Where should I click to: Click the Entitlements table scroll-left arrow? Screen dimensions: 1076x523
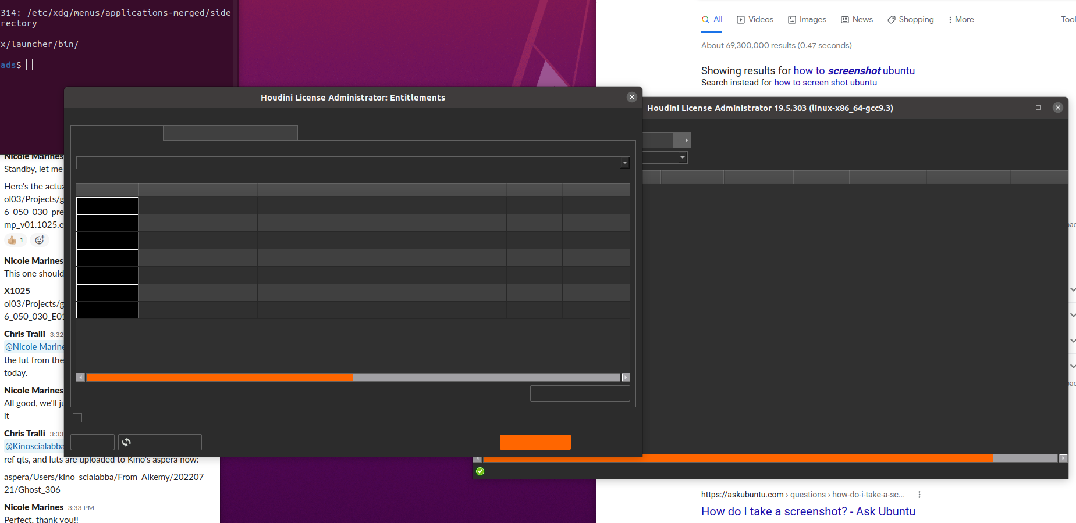pyautogui.click(x=80, y=378)
